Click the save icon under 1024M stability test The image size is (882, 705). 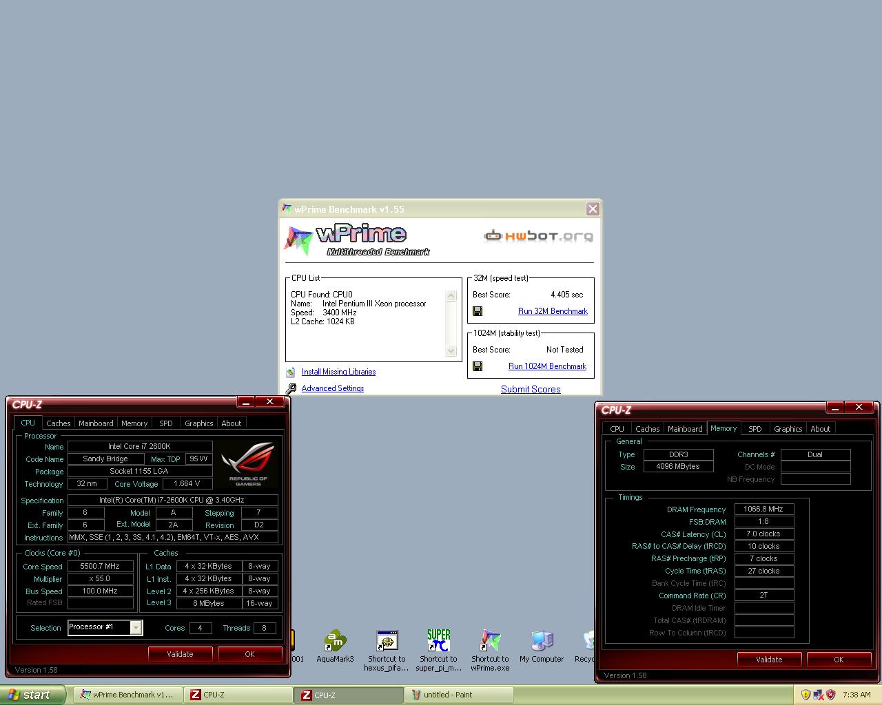pyautogui.click(x=478, y=366)
